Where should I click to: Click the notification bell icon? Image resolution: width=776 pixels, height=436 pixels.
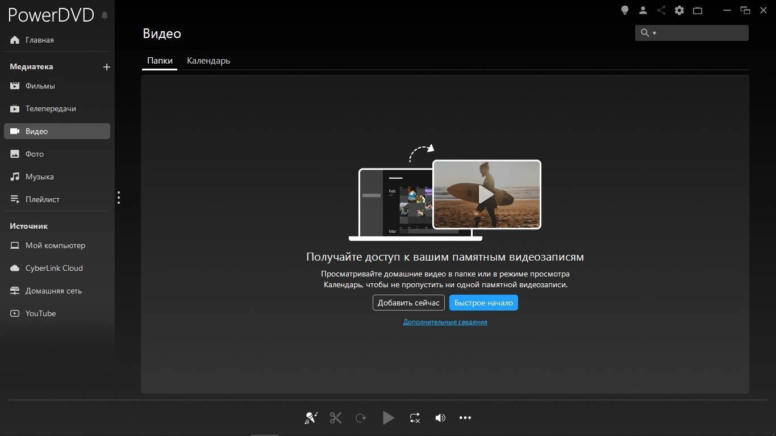point(105,15)
